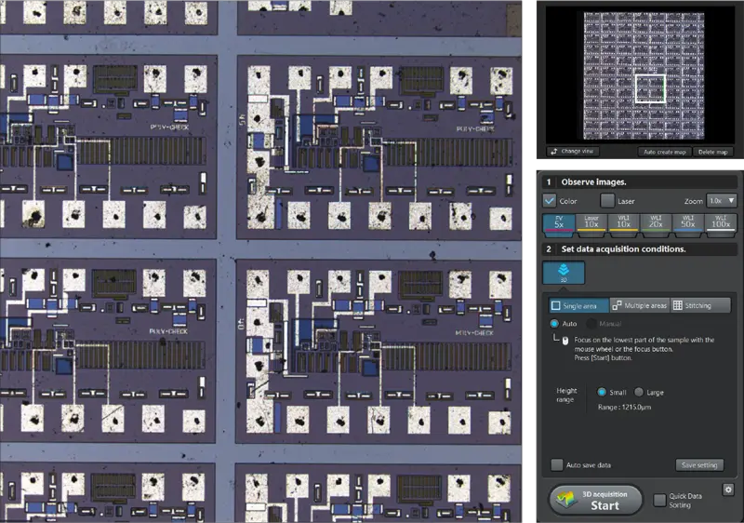Switch to the Multiple areas tab
The width and height of the screenshot is (744, 523).
click(x=638, y=305)
